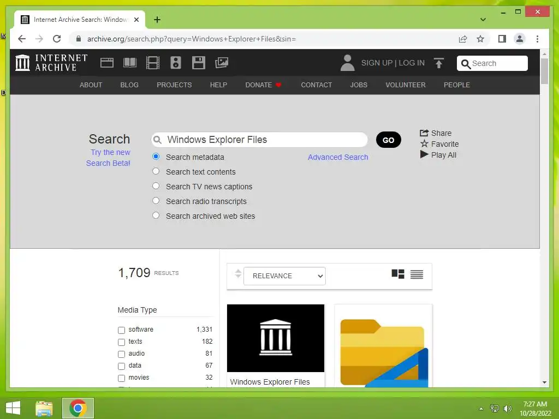This screenshot has height=419, width=559.
Task: Open the Internet Archive home logo
Action: coord(51,63)
